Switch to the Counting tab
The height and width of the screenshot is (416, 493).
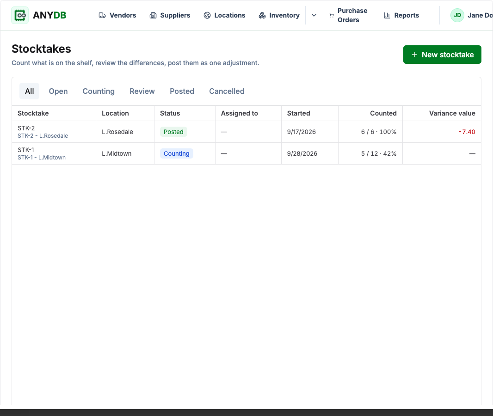point(99,91)
